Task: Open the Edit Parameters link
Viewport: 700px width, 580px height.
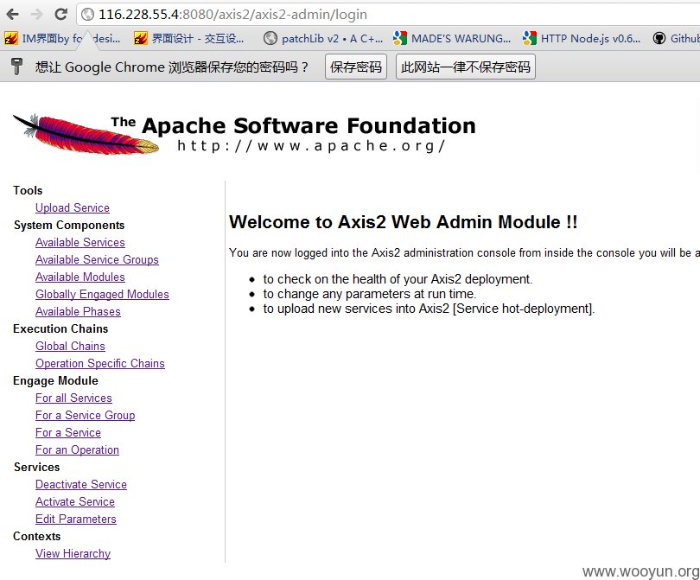Action: tap(76, 519)
